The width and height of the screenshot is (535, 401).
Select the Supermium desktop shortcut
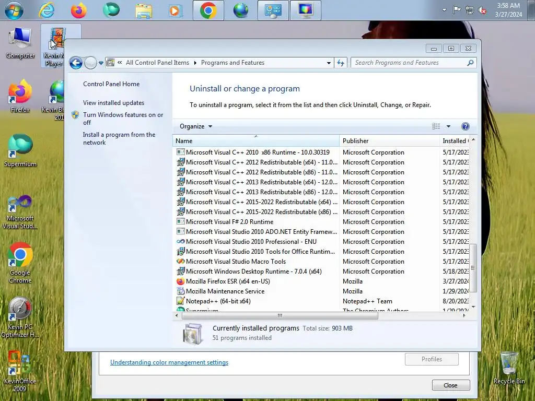(20, 151)
